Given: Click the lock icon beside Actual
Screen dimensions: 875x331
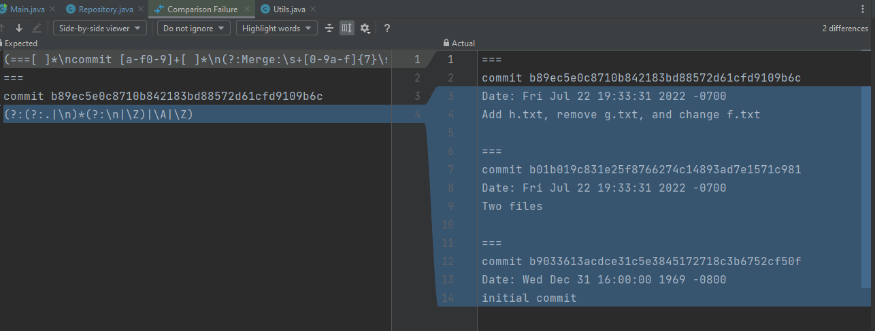Looking at the screenshot, I should pyautogui.click(x=446, y=43).
